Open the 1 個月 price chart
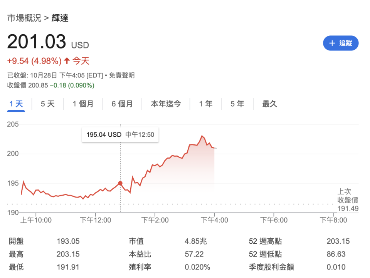The height and width of the screenshot is (278, 370). [83, 104]
